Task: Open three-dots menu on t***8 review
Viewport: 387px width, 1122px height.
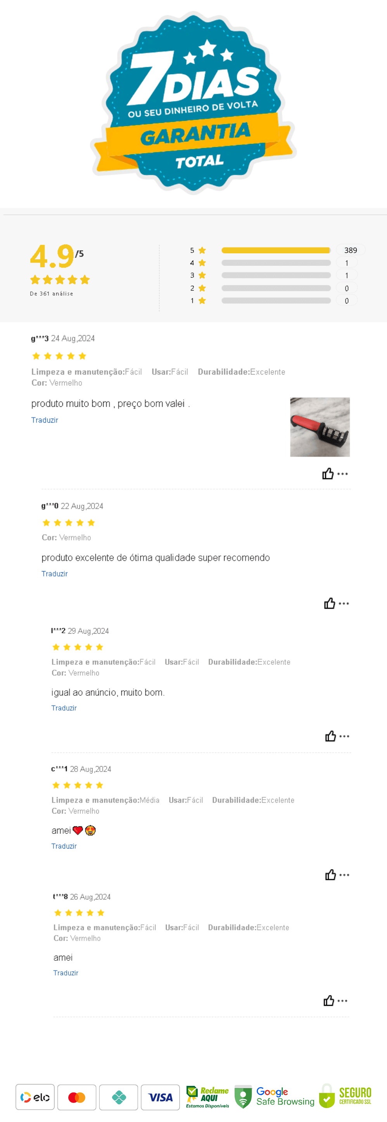Action: tap(343, 1000)
